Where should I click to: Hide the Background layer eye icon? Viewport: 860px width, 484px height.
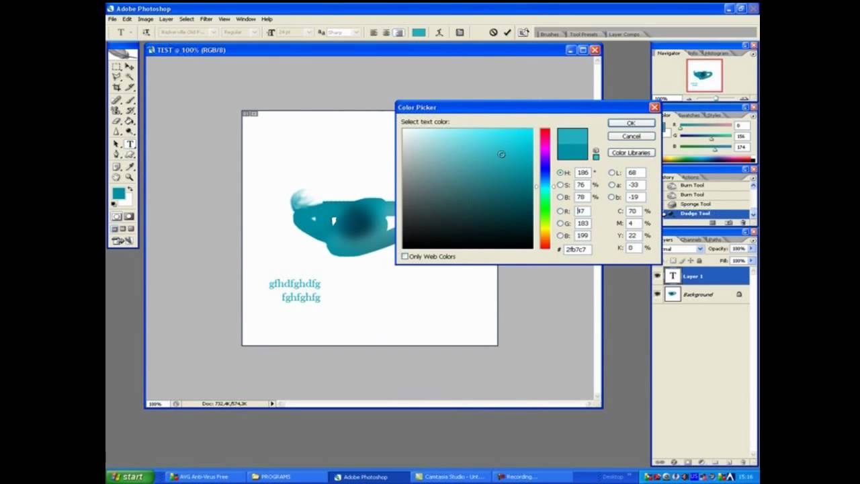[657, 294]
